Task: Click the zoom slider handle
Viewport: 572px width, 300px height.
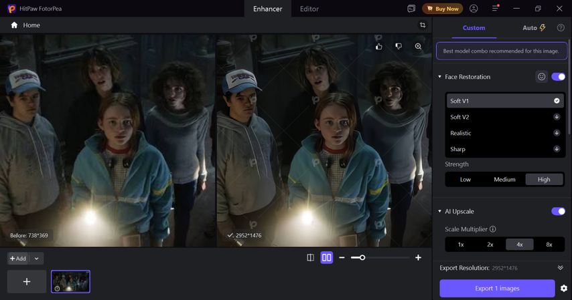Action: click(x=362, y=258)
